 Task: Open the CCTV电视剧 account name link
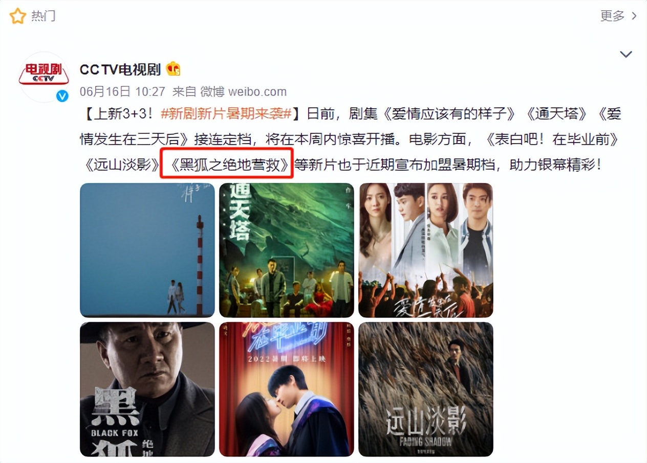[x=120, y=70]
